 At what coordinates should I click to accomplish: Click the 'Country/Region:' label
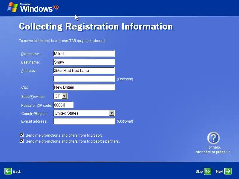pyautogui.click(x=34, y=114)
